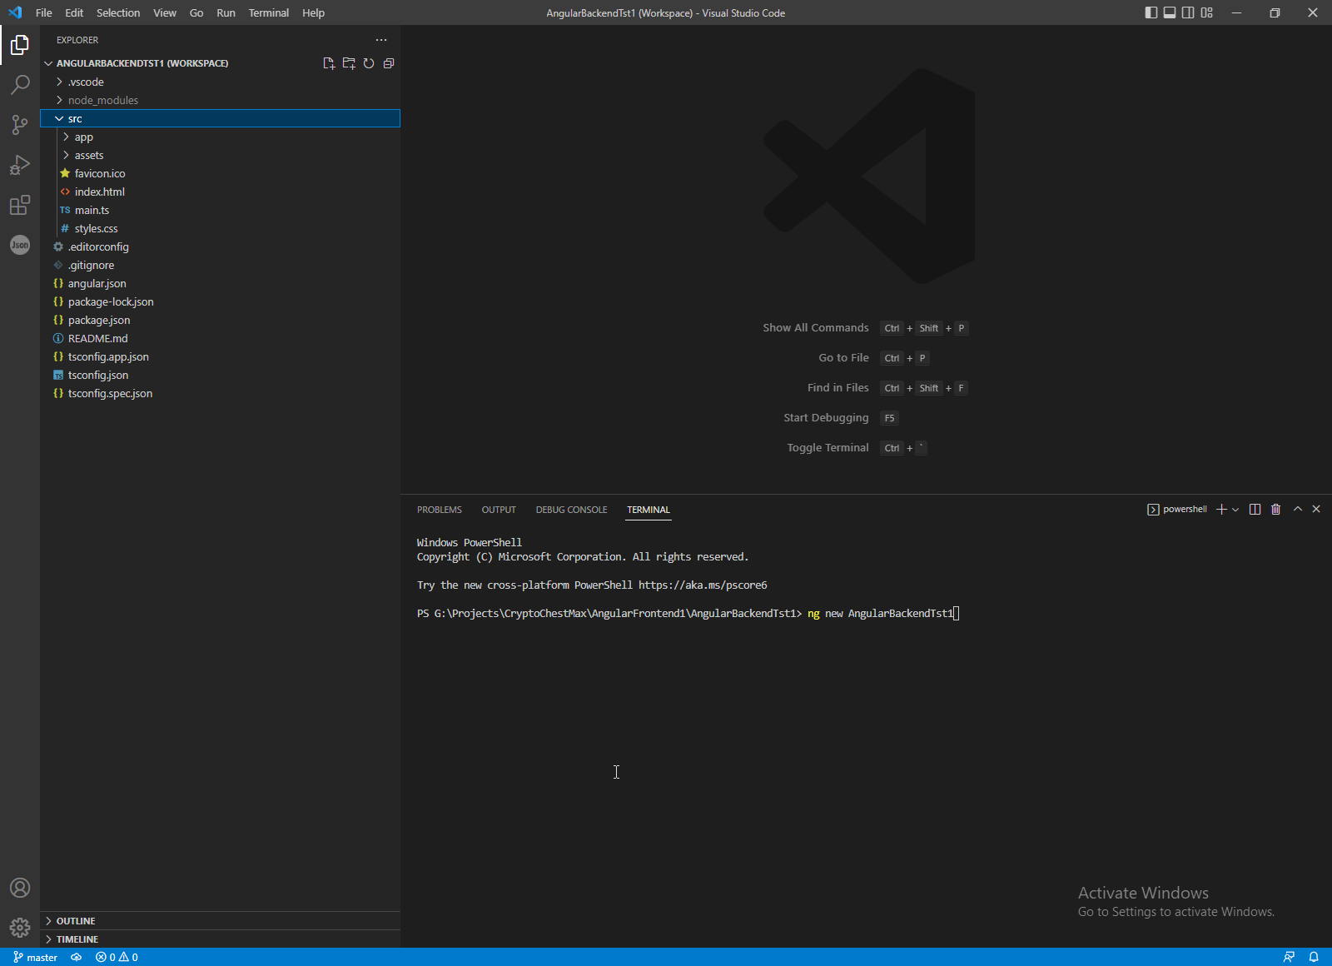
Task: Toggle the Primary Side Bar layout button
Action: 1151,12
